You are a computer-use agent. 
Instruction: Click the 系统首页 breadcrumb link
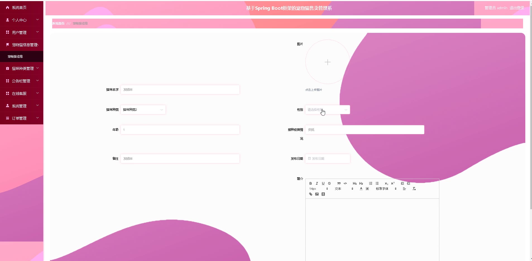tap(58, 23)
